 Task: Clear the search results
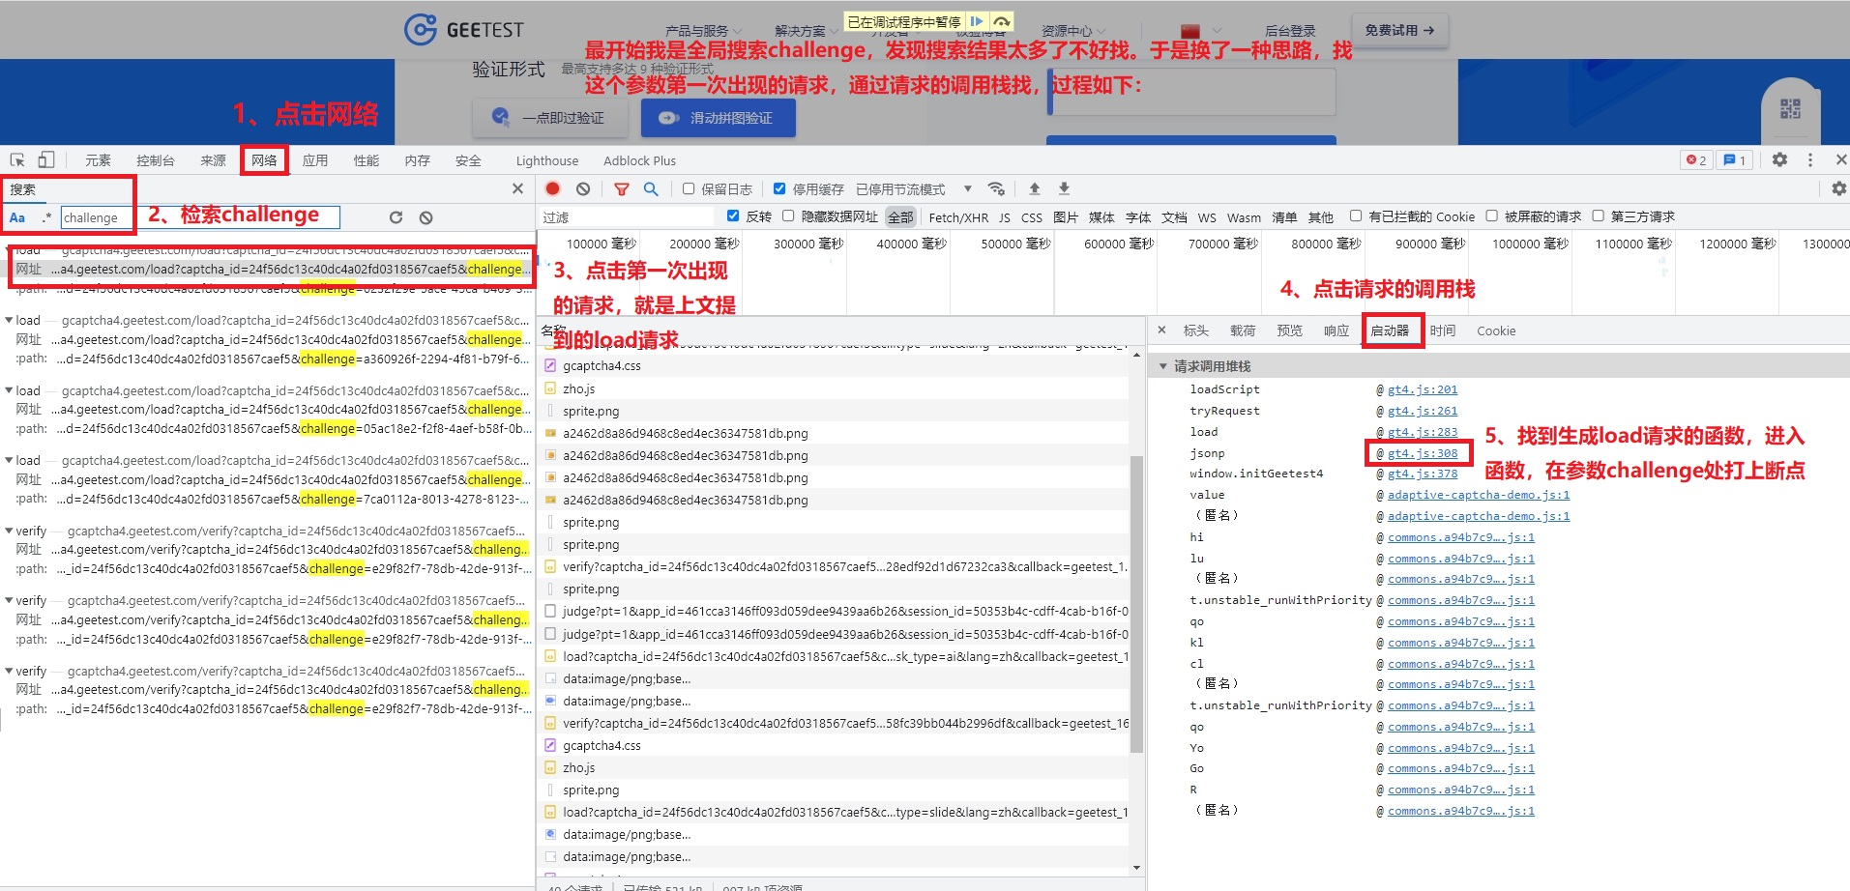[x=426, y=217]
